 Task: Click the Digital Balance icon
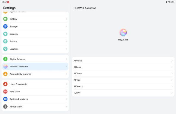(5, 59)
